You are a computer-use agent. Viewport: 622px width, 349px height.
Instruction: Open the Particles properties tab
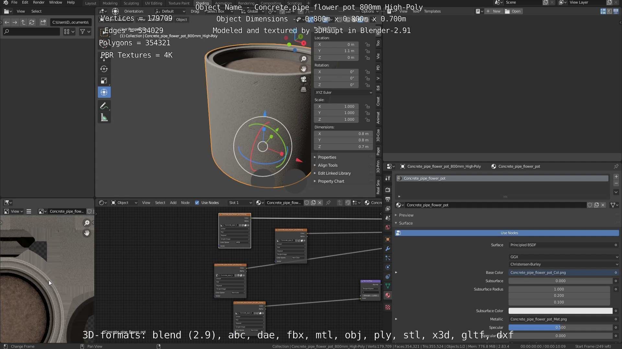point(388,258)
